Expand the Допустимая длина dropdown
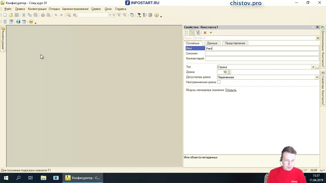The image size is (326, 183). coord(317,77)
